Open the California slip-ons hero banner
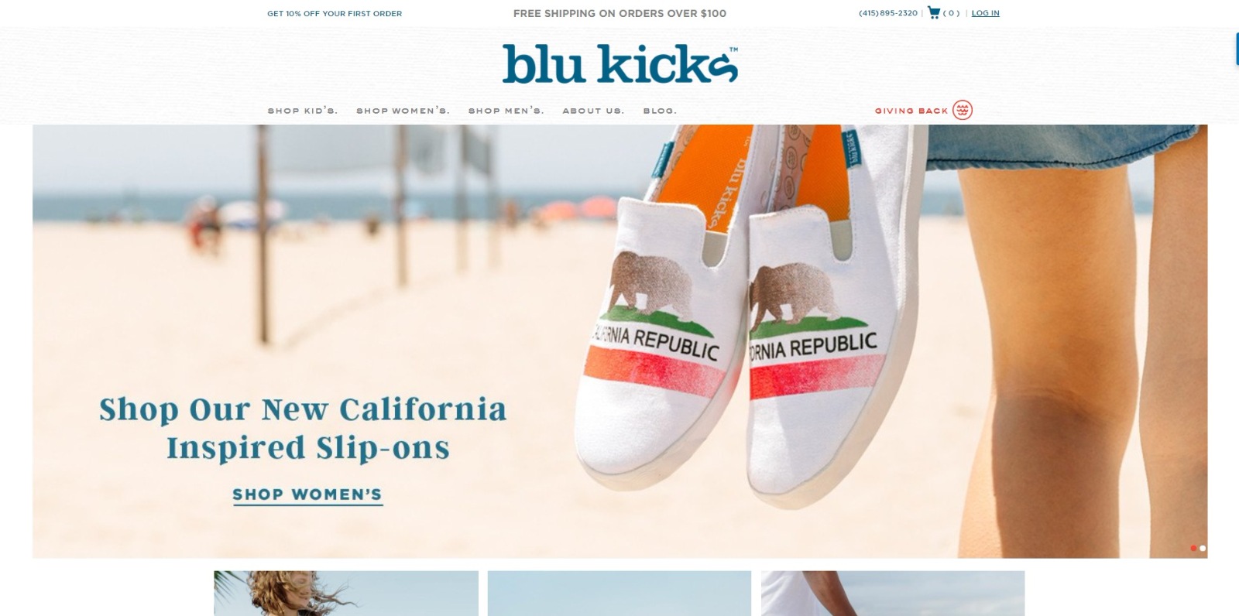The height and width of the screenshot is (616, 1239). tap(619, 341)
